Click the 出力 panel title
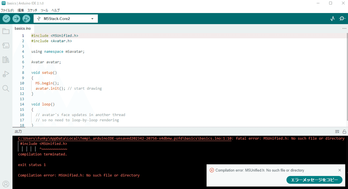The width and height of the screenshot is (348, 189). (18, 132)
